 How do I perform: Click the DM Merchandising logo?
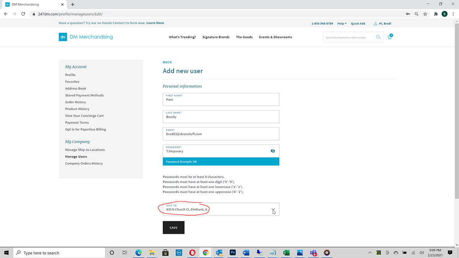(86, 37)
